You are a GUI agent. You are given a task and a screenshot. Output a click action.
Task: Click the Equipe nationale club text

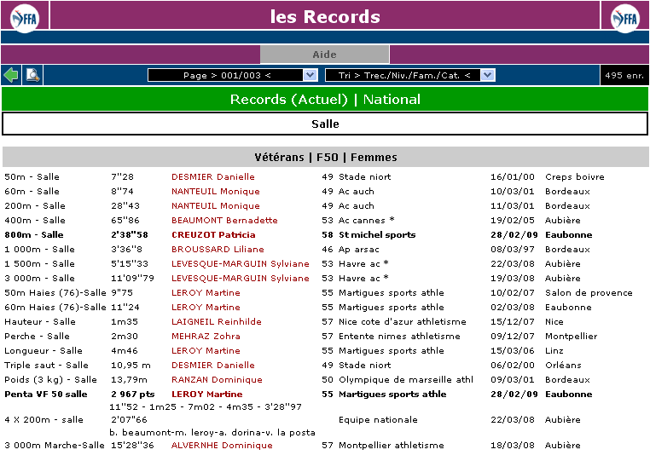pyautogui.click(x=378, y=420)
